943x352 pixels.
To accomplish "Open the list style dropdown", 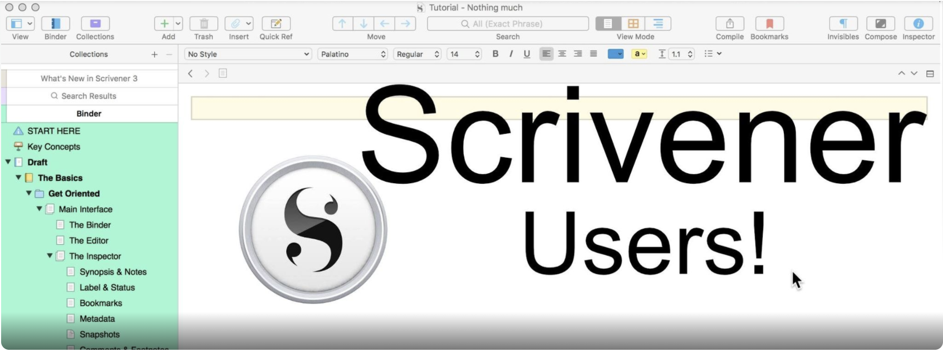I will coord(713,54).
